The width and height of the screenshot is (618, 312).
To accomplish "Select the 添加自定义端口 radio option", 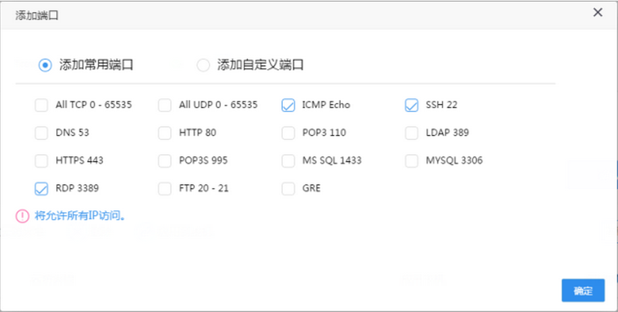I will 203,64.
